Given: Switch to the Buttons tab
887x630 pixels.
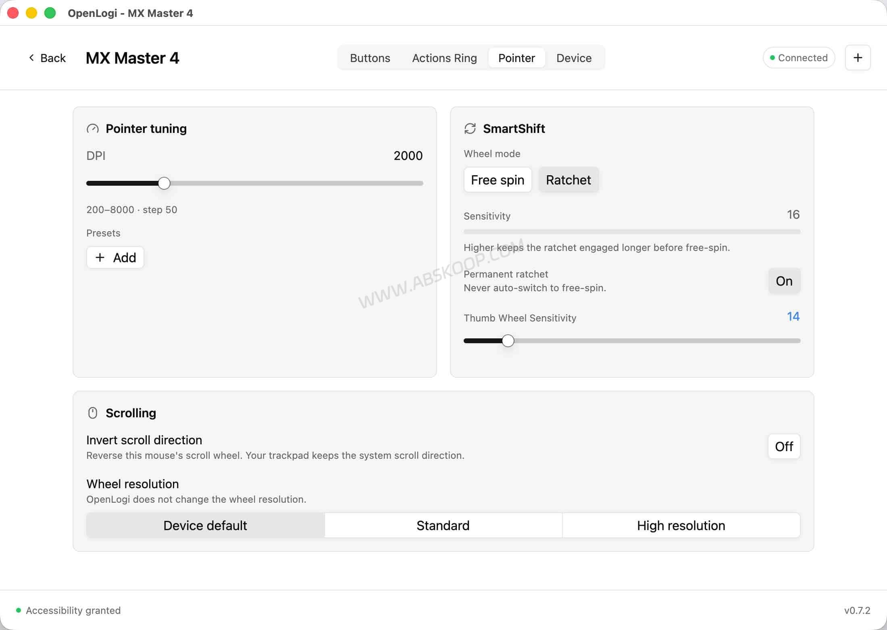Looking at the screenshot, I should tap(370, 58).
